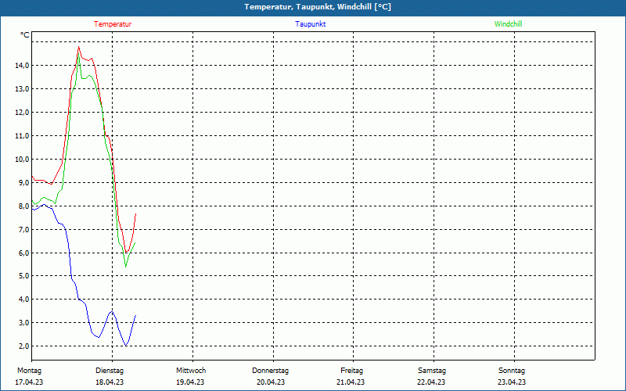This screenshot has width=626, height=391.
Task: Click the 8,0 y-axis value
Action: point(23,206)
